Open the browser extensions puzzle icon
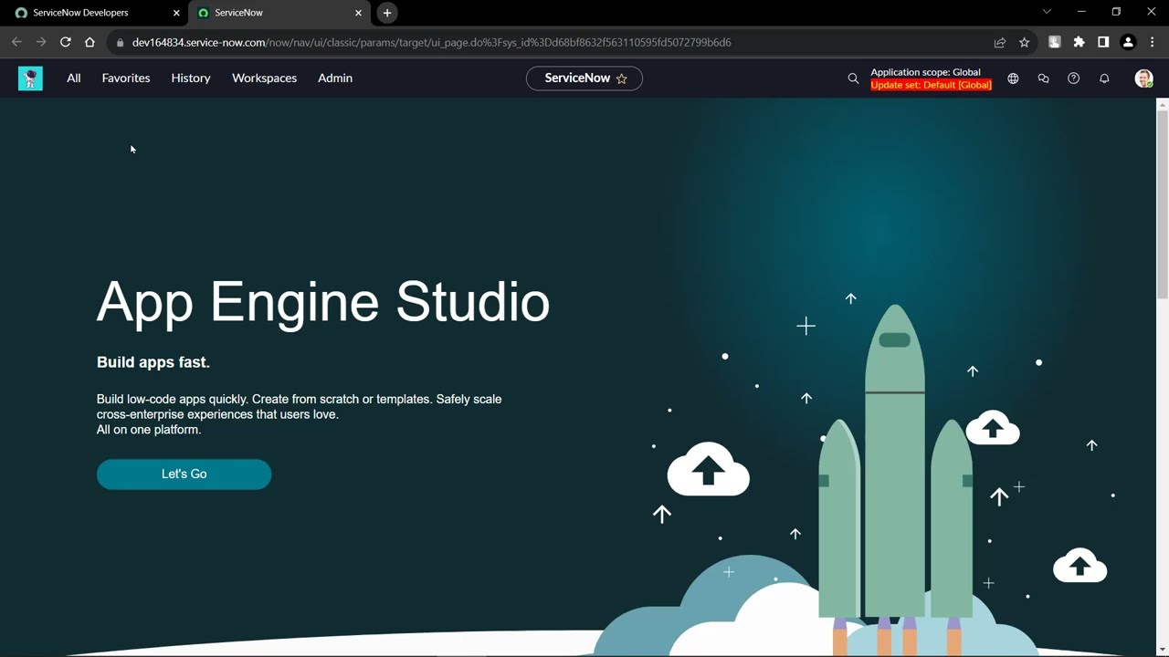1169x657 pixels. (1079, 42)
